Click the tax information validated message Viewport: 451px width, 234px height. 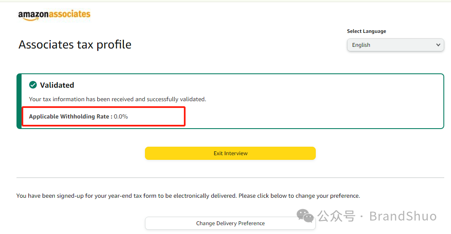pos(118,100)
